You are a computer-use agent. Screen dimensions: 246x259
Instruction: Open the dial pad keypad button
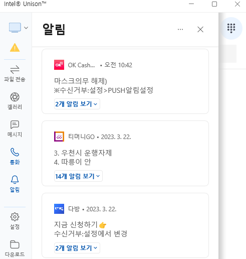coord(231,28)
